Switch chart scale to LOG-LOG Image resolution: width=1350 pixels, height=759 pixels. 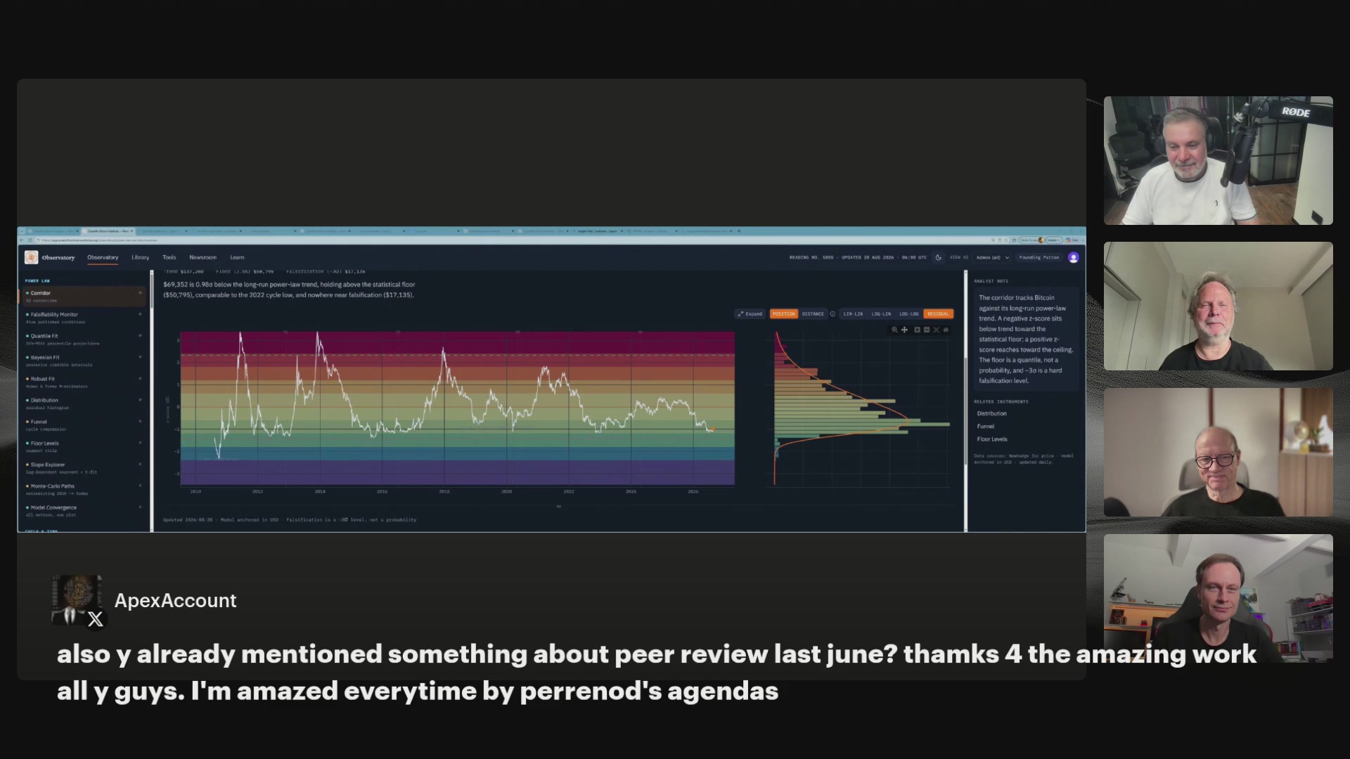point(909,314)
